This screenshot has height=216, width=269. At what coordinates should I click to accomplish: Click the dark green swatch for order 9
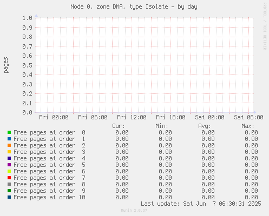(x=9, y=191)
